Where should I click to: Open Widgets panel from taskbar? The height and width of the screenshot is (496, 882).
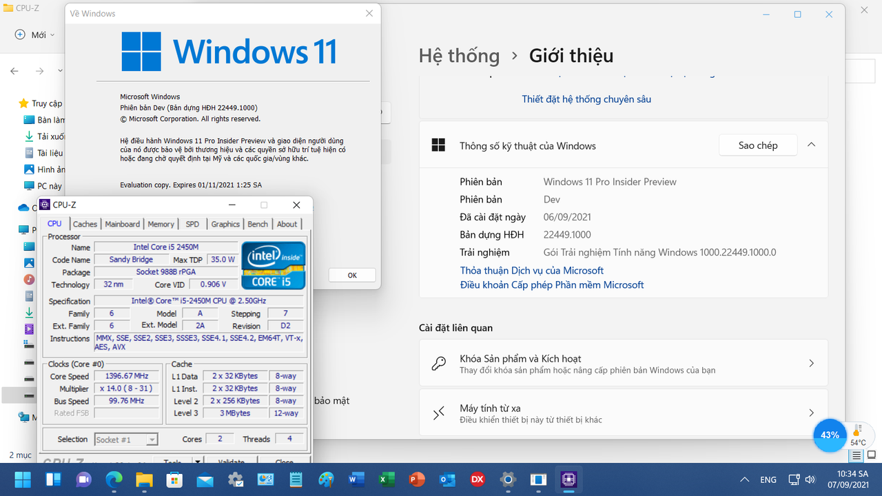[53, 479]
